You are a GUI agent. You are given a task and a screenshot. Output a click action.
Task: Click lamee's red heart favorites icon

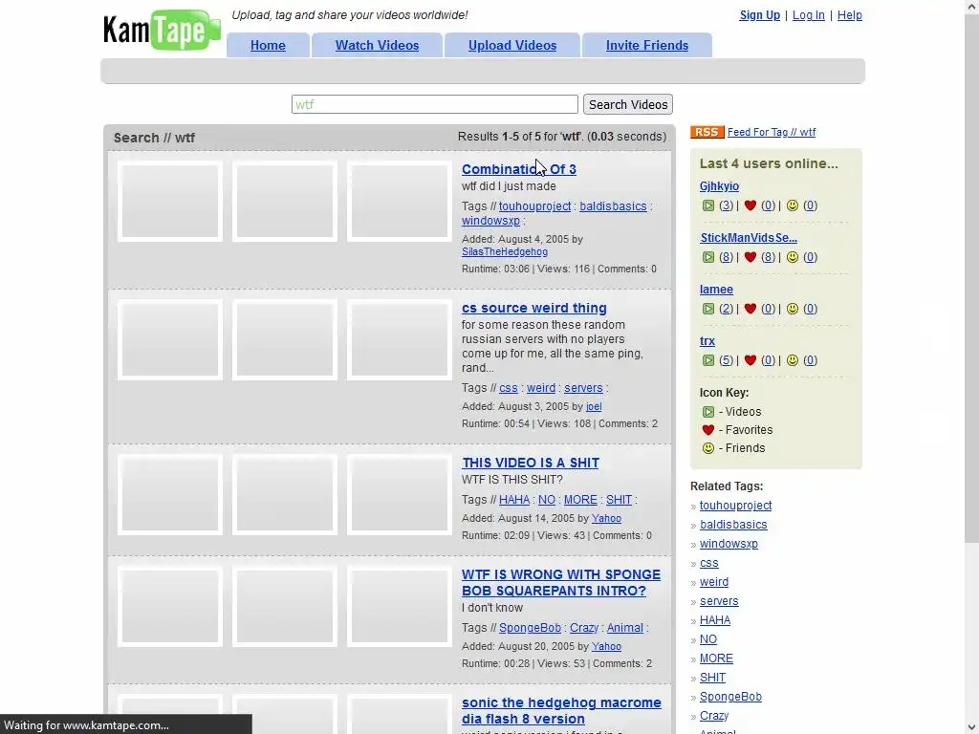751,309
